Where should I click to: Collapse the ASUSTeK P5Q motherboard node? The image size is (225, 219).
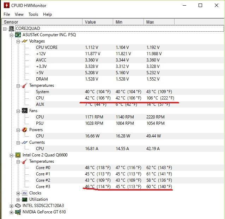tap(12, 35)
